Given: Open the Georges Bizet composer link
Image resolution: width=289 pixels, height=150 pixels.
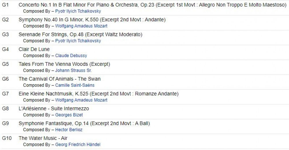Looking at the screenshot, I should (x=69, y=115).
